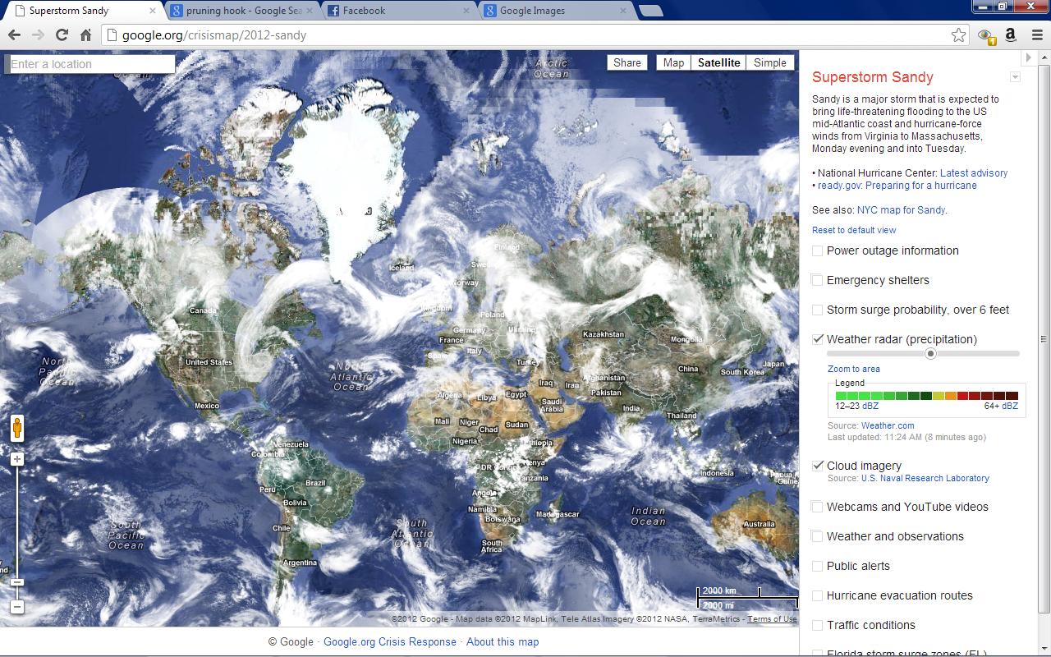The image size is (1051, 657).
Task: Switch to the Facebook tab
Action: [399, 11]
